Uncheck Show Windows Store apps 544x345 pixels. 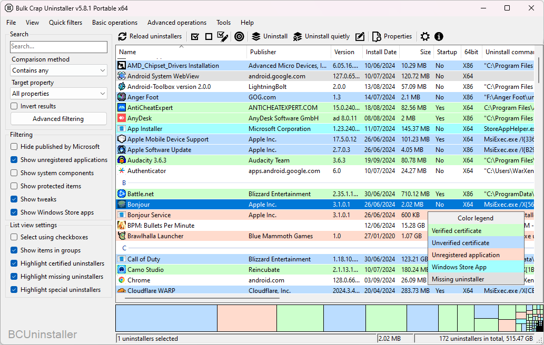coord(14,212)
